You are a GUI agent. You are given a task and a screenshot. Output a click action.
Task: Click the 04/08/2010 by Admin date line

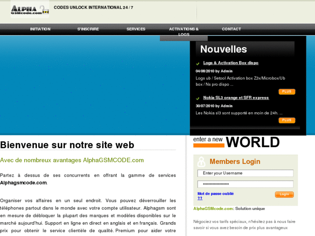click(214, 71)
